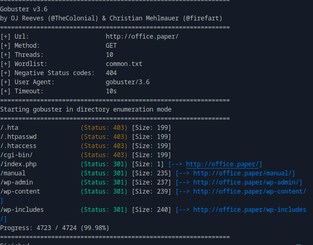Click the Status 301 text for /wp-content
Image resolution: width=313 pixels, height=245 pixels.
tap(104, 191)
